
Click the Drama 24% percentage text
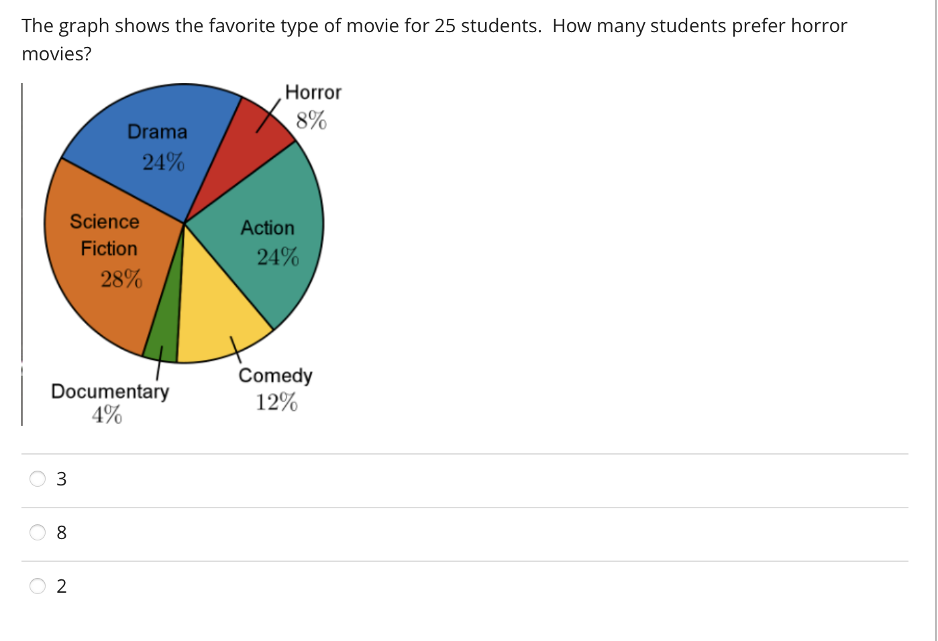pos(163,162)
